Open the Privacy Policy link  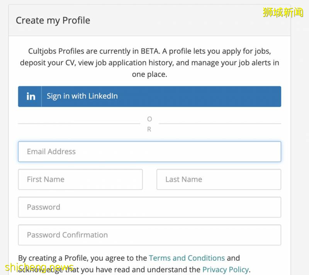click(226, 269)
